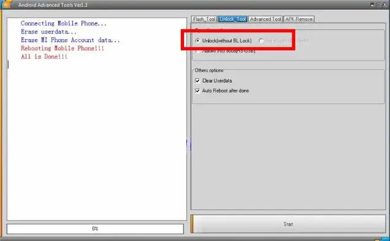The image size is (390, 241).
Task: Click the 'Others options' group label
Action: click(x=209, y=70)
